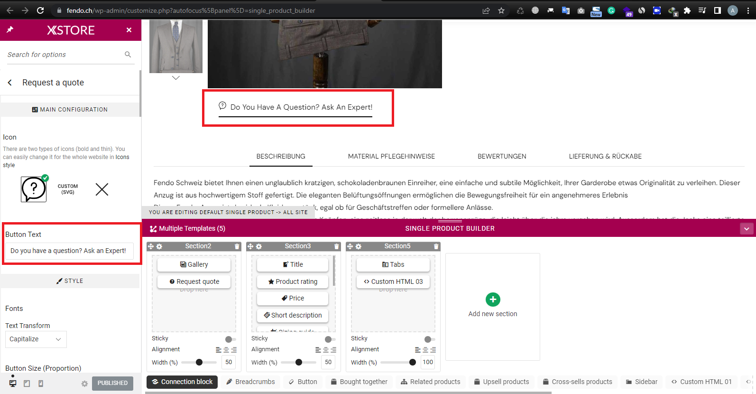Delete Section2 with trash icon
756x394 pixels.
[237, 246]
